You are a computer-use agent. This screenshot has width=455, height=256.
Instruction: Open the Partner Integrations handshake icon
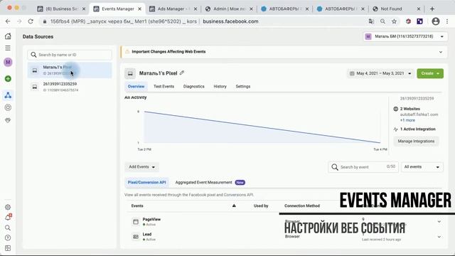click(x=8, y=120)
